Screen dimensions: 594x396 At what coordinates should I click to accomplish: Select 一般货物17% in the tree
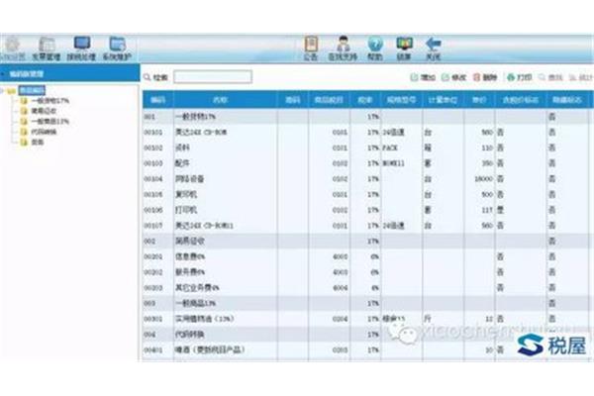click(x=50, y=101)
